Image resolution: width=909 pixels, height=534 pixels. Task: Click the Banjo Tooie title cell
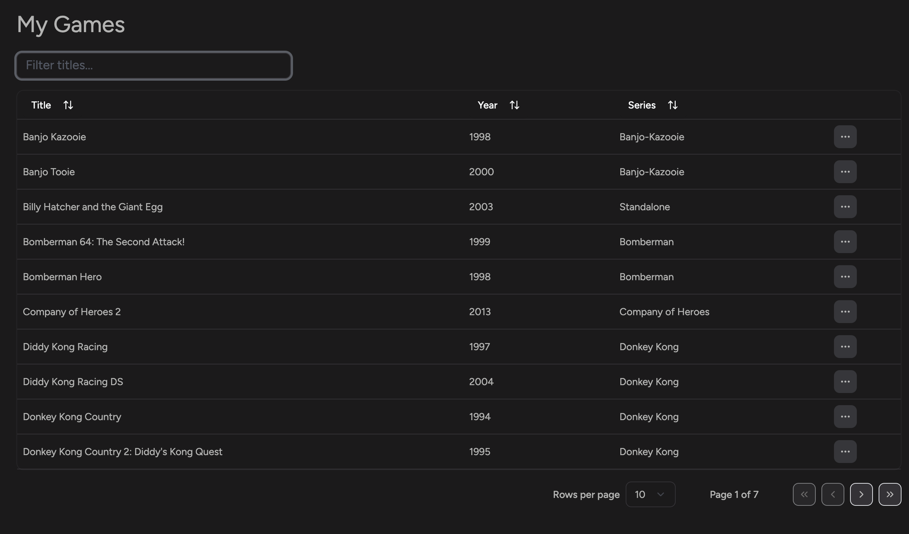click(49, 171)
